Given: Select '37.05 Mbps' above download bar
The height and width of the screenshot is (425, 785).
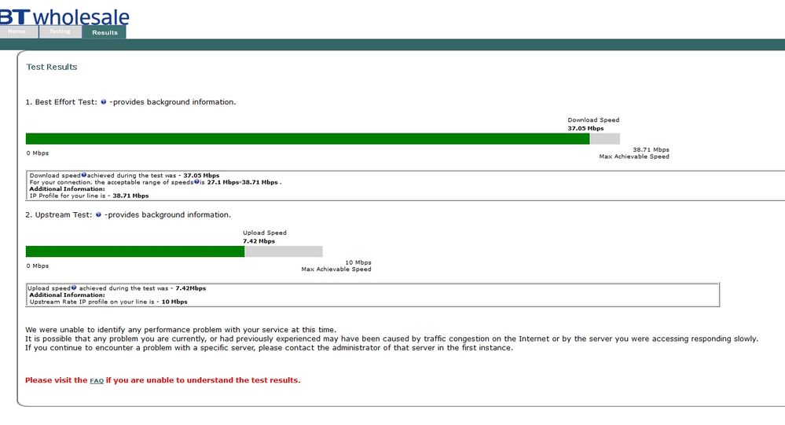Looking at the screenshot, I should 585,128.
